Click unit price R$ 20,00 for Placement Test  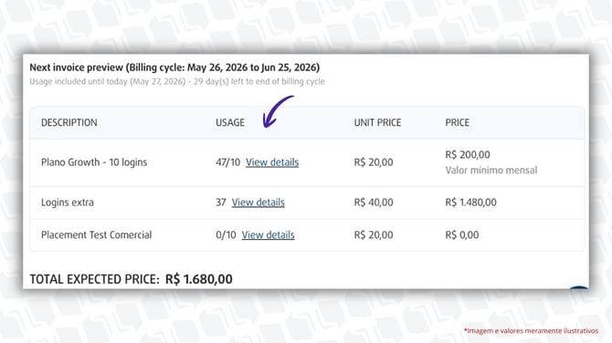point(374,234)
